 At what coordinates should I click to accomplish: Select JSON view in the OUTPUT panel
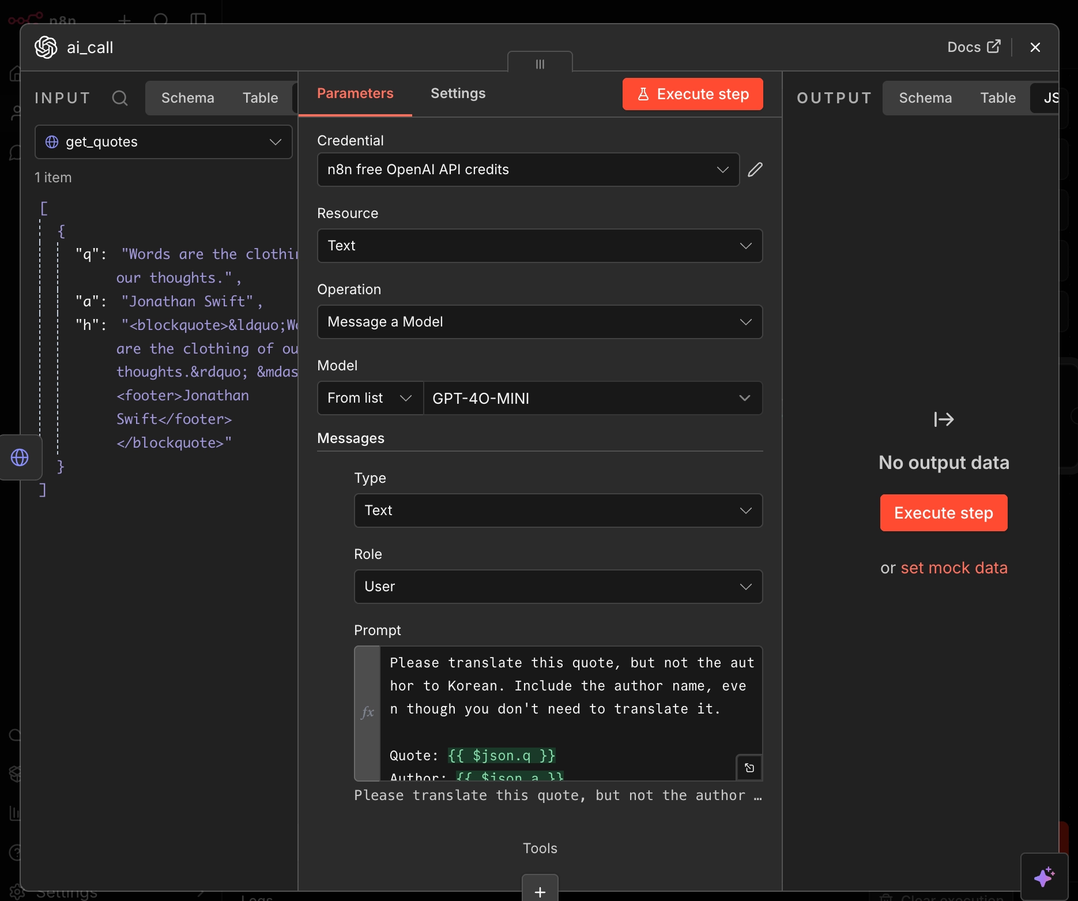tap(1046, 98)
